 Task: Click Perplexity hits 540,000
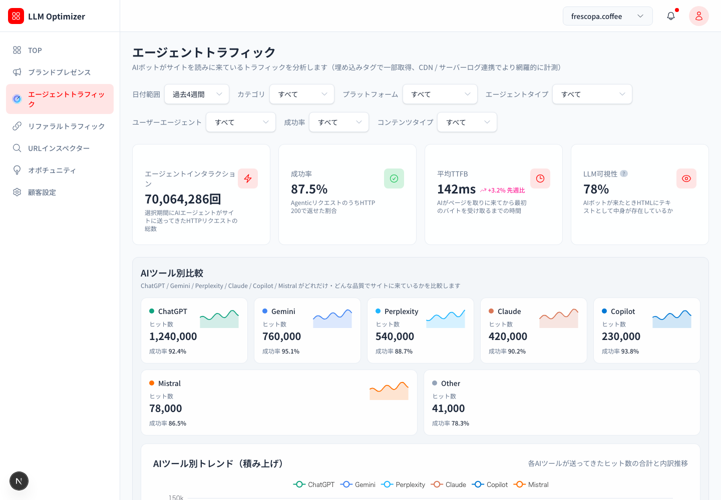click(395, 336)
